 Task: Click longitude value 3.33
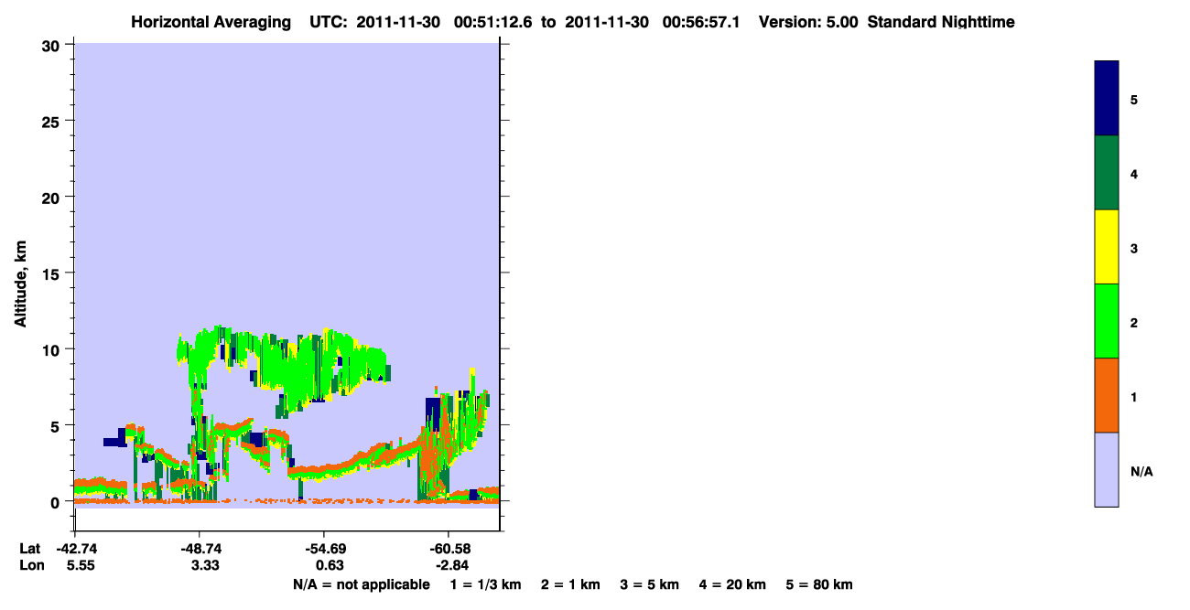(x=204, y=565)
